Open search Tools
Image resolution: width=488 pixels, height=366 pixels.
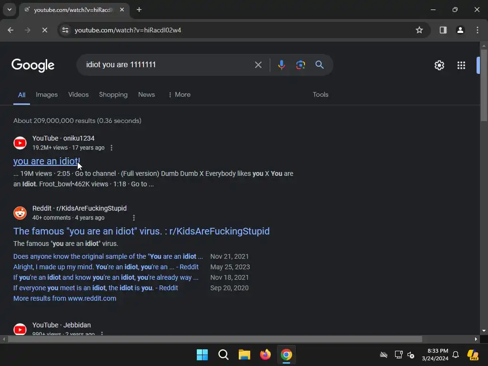[321, 95]
